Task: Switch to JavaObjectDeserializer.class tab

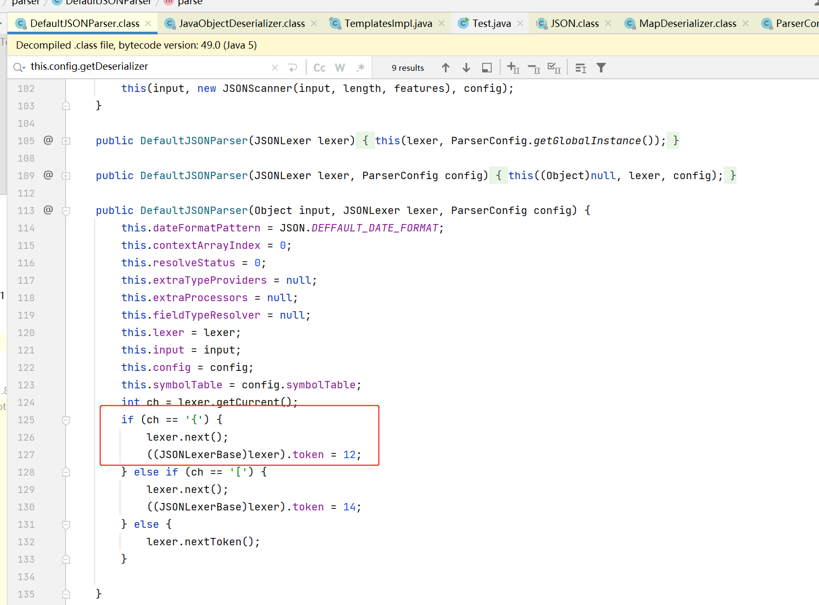Action: pos(242,23)
